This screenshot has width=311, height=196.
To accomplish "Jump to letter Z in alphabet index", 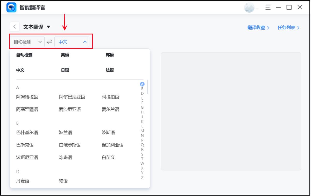I will [142, 178].
